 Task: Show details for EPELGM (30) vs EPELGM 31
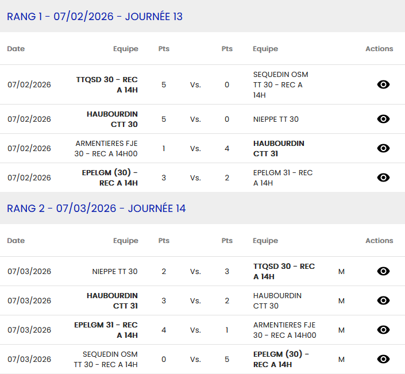383,178
